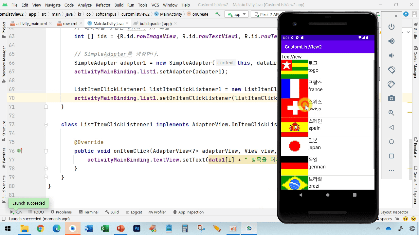This screenshot has width=419, height=235.
Task: Click the Launch succeeded status bar message
Action: pyautogui.click(x=39, y=219)
